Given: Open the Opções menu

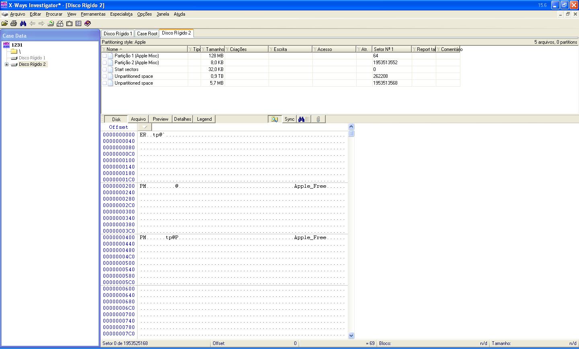Looking at the screenshot, I should pyautogui.click(x=144, y=14).
